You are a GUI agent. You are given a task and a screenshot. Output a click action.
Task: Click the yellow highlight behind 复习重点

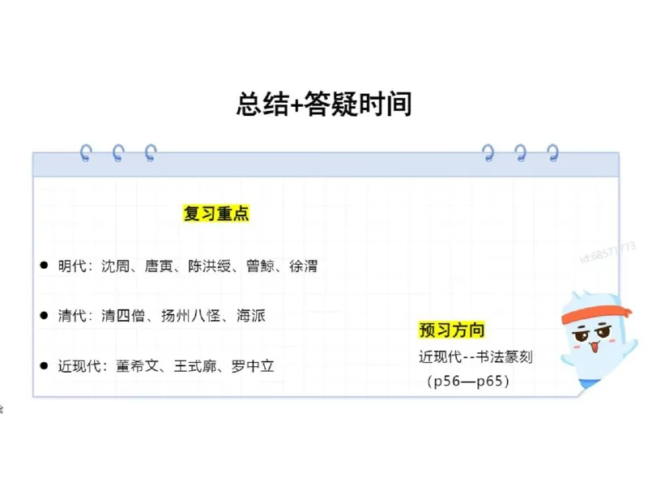tap(216, 213)
